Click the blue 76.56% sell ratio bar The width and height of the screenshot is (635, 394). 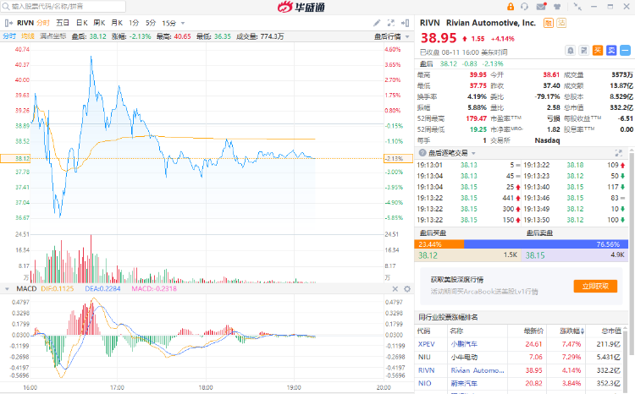546,244
